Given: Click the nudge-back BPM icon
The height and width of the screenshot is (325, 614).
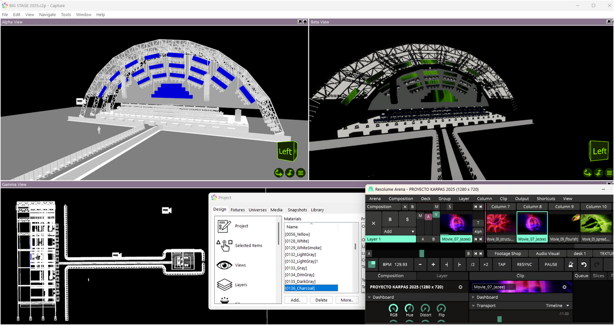Looking at the screenshot, I should [446, 265].
